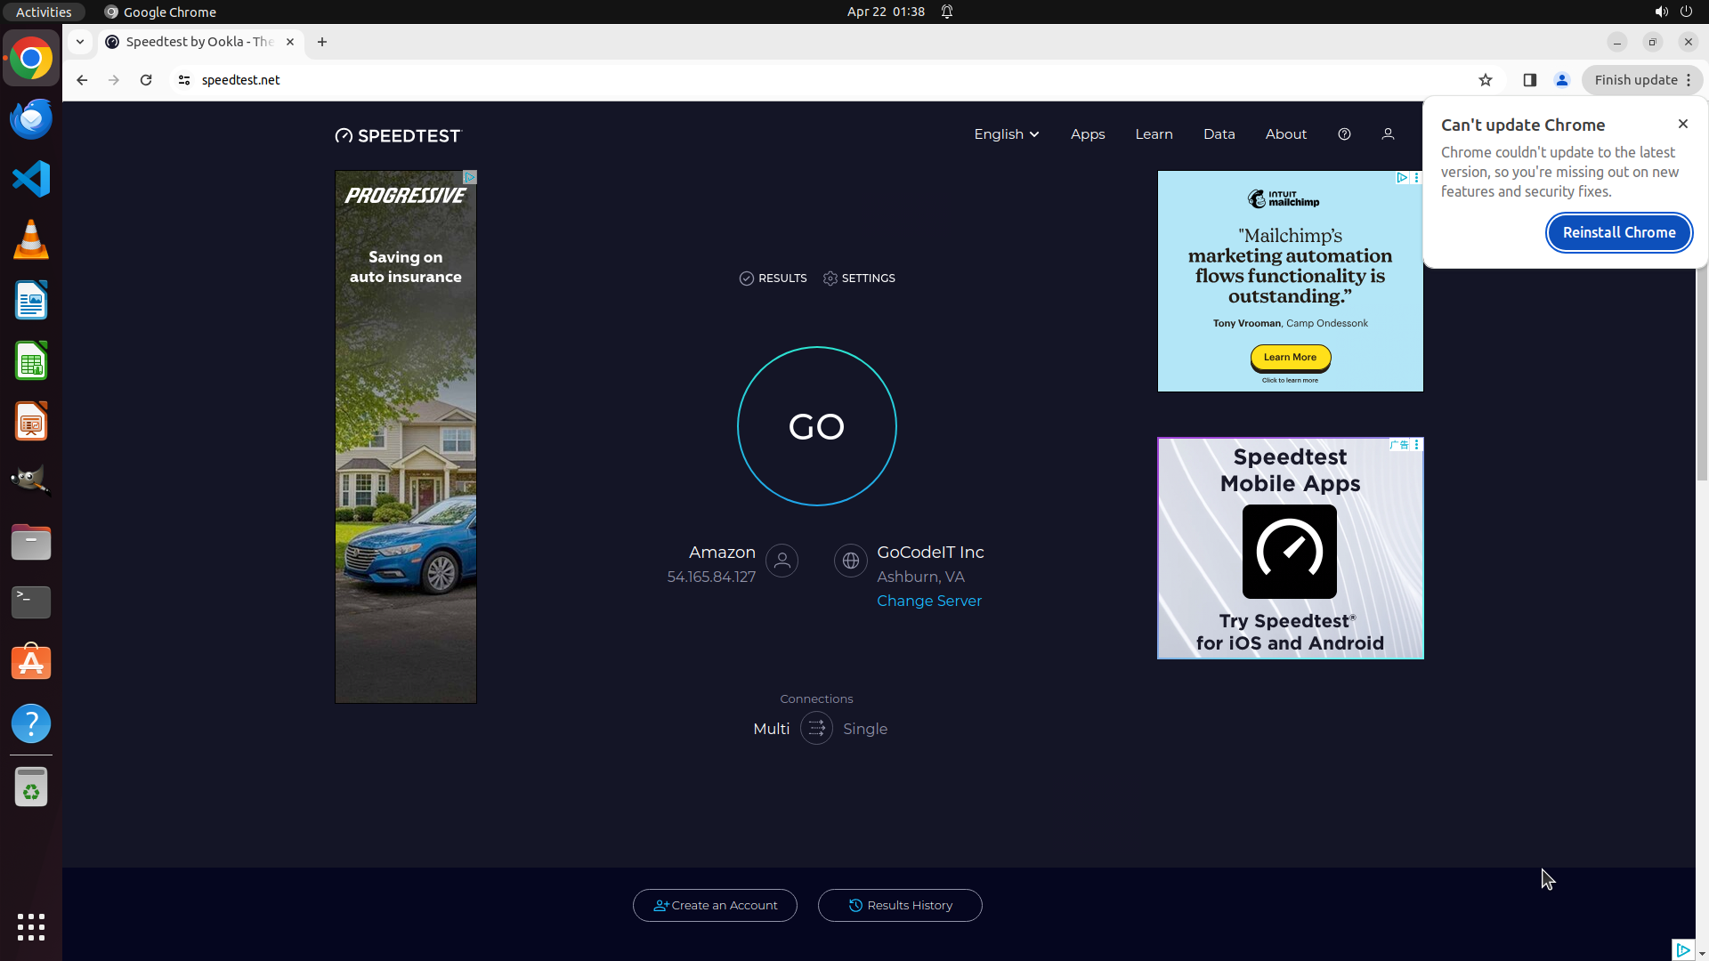
Task: Bookmark this page with star icon
Action: point(1485,80)
